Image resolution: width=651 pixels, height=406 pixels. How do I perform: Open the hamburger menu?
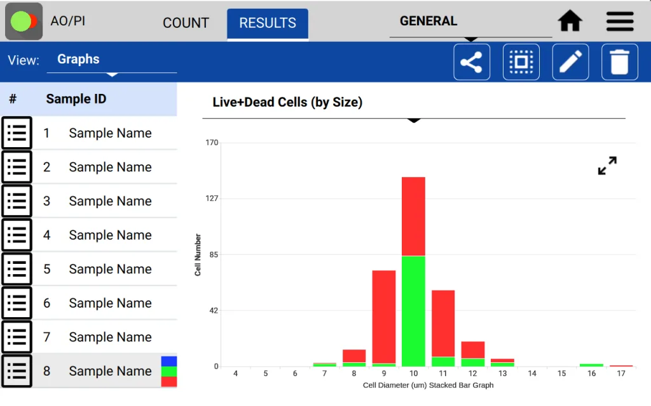[619, 20]
